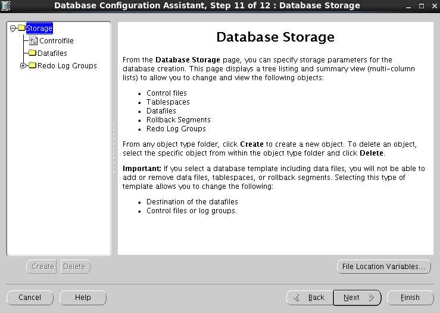Click the Controlfile document icon
Image resolution: width=440 pixels, height=313 pixels.
33,40
